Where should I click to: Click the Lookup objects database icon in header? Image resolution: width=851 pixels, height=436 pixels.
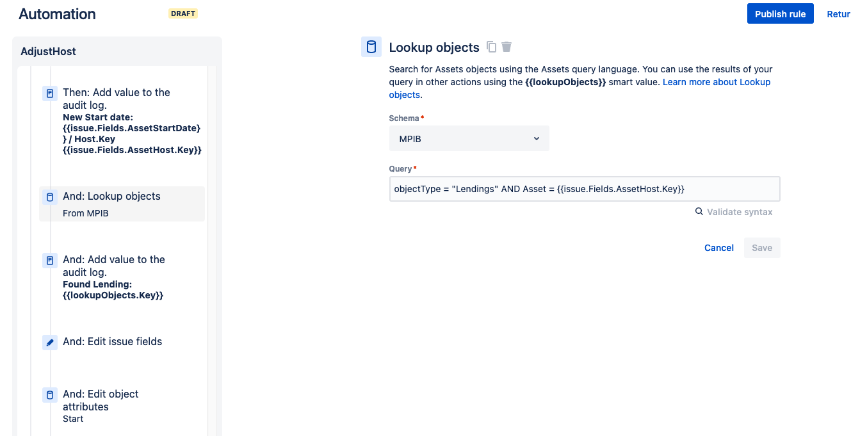371,47
